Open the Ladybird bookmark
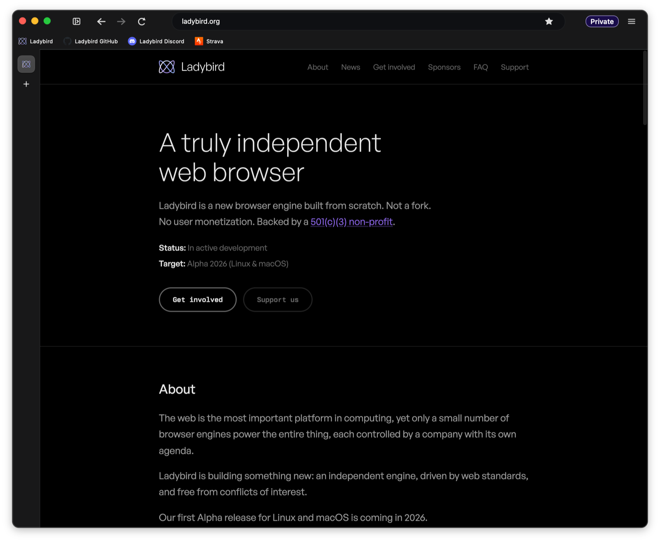The height and width of the screenshot is (542, 660). [36, 41]
